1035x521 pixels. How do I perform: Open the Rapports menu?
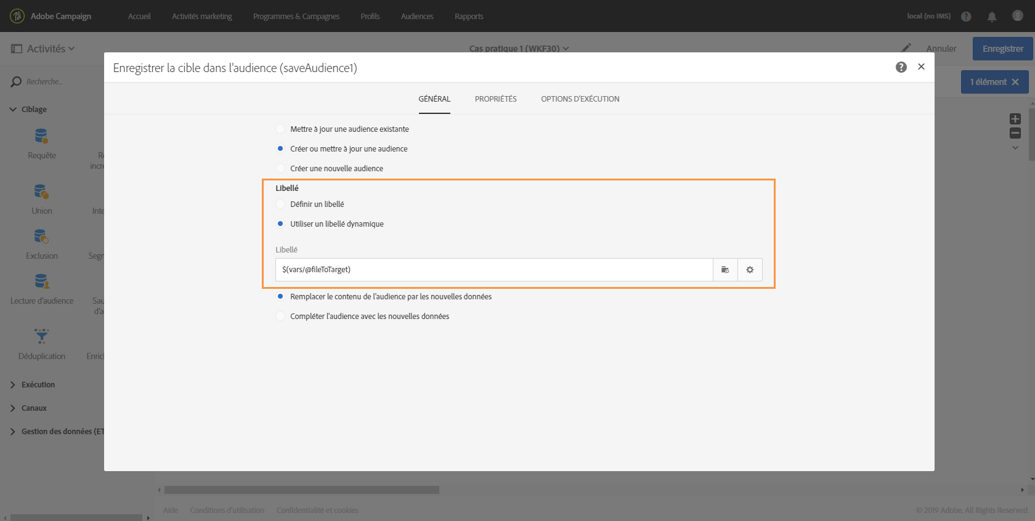point(469,16)
